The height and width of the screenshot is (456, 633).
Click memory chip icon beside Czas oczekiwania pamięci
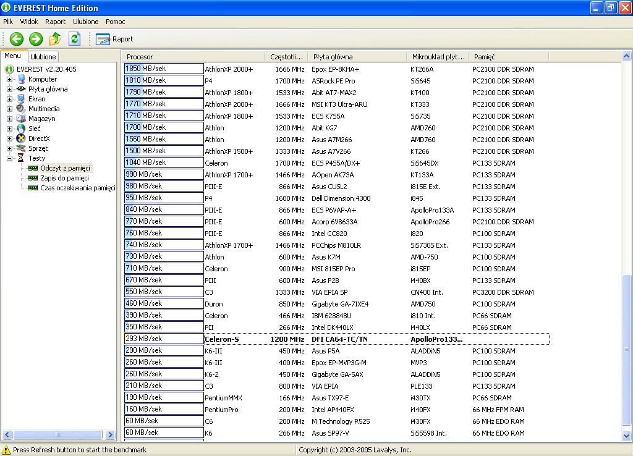33,188
